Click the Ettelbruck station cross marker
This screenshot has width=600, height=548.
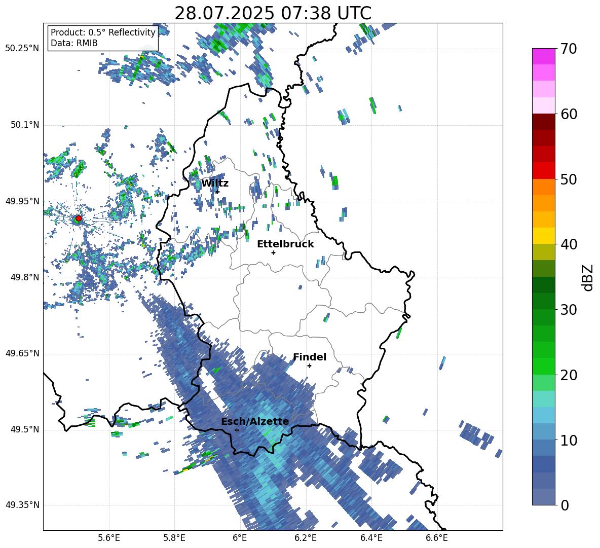[273, 252]
